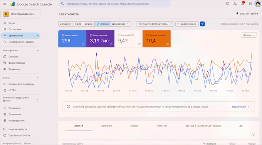
Task: Switch to ВИГЛЯД У РЕЗУЛЬТАТАХ ПОШУКУ tab
Action: (203, 126)
